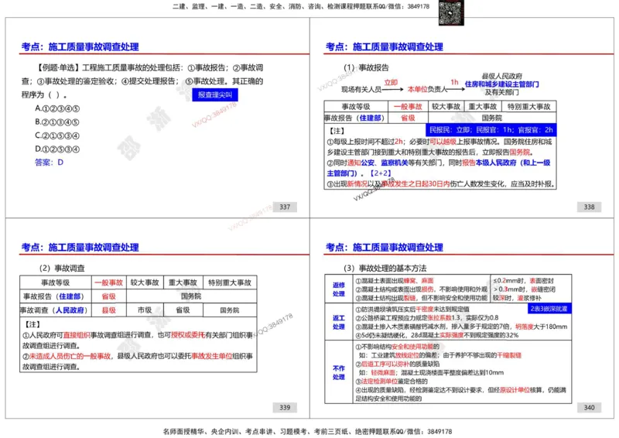Click the red 县级 cell in slide 339

pyautogui.click(x=108, y=310)
